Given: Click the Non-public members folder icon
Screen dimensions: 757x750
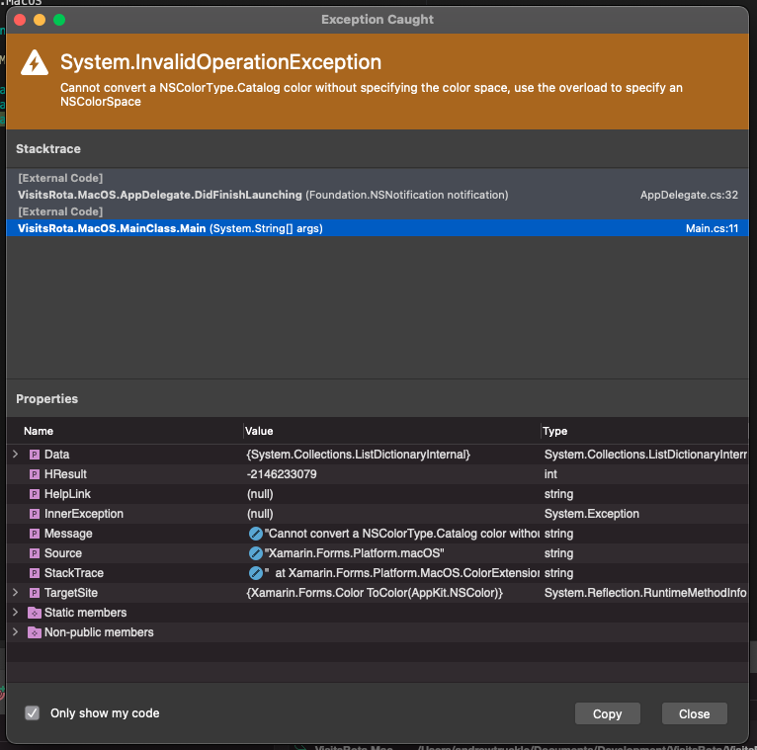Looking at the screenshot, I should [35, 632].
